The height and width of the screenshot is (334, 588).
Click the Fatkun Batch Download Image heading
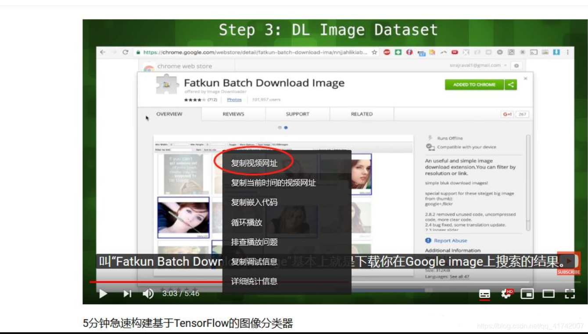(264, 83)
